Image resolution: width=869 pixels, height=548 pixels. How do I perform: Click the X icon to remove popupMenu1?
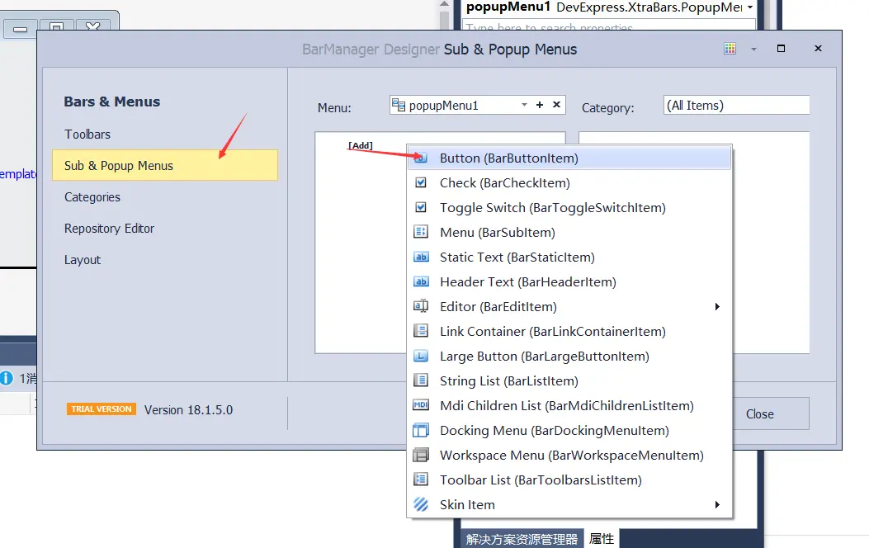click(556, 105)
